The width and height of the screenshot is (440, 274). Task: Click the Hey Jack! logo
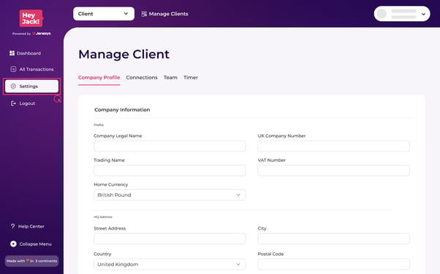(x=31, y=18)
